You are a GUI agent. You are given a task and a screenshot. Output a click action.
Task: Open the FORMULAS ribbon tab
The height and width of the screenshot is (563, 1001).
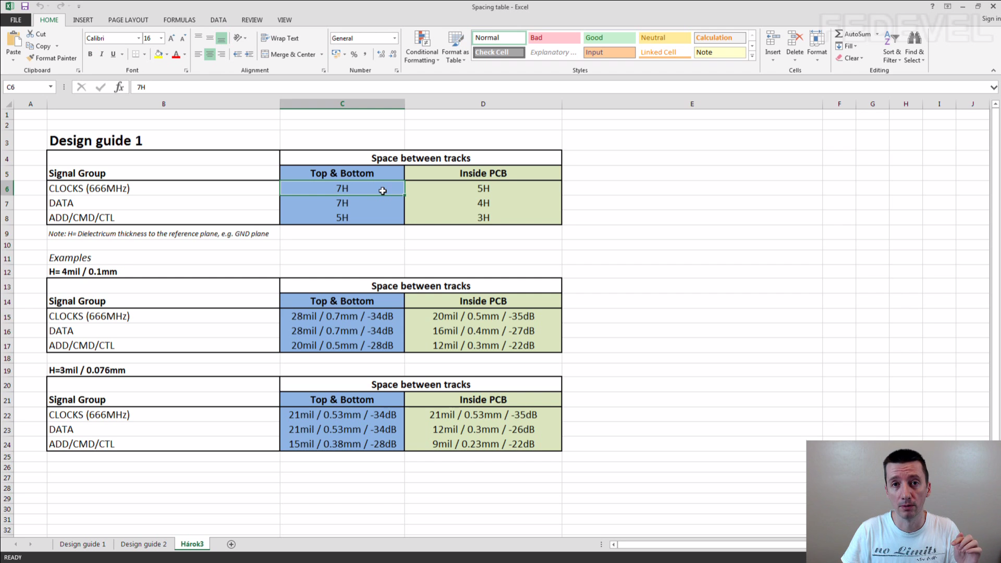[179, 20]
